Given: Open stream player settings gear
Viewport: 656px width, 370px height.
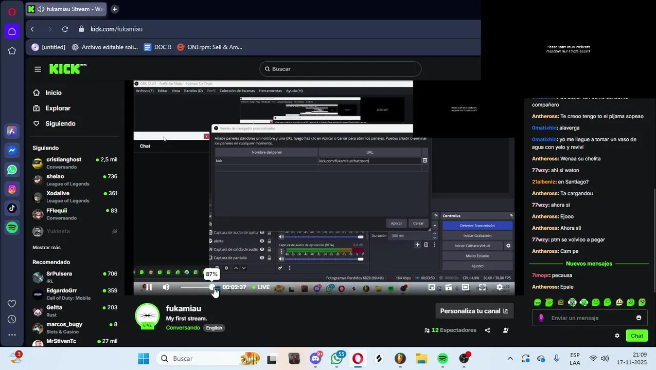Looking at the screenshot, I should [499, 287].
